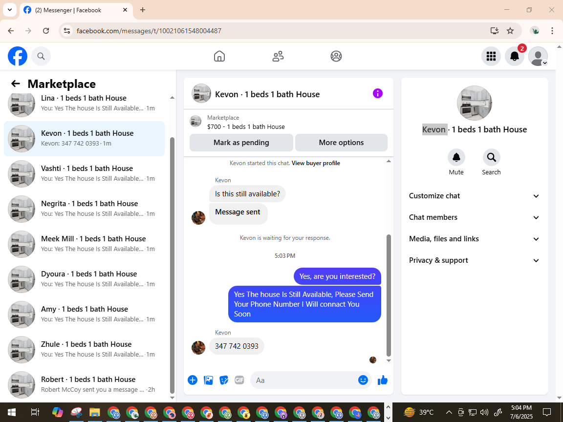Open File Explorer from taskbar

point(94,412)
